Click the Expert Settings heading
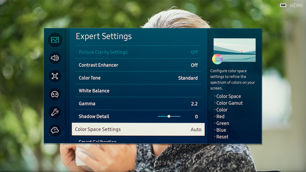The height and width of the screenshot is (172, 306). (104, 36)
